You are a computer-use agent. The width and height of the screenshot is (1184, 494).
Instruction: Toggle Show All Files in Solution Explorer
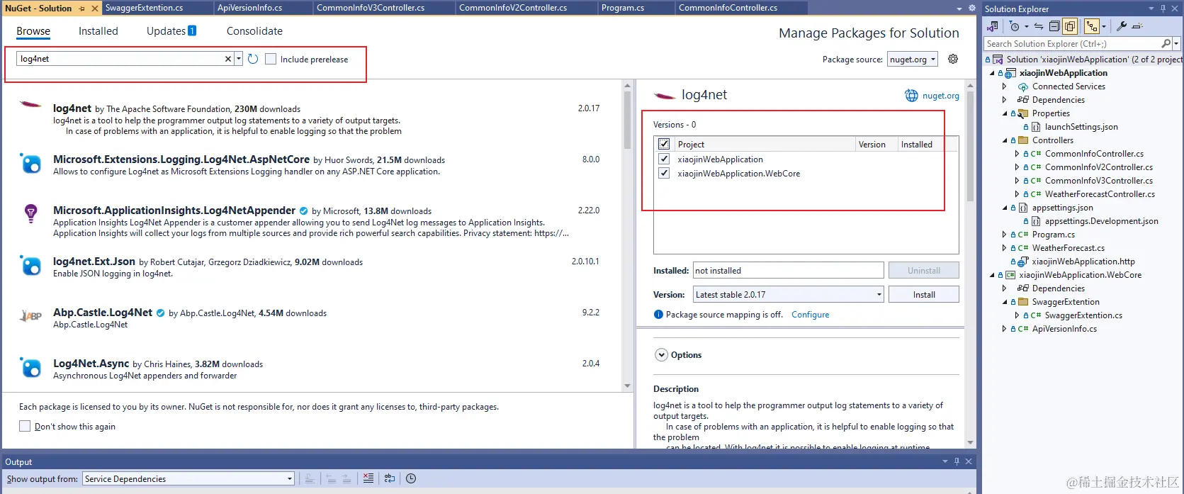(x=1070, y=26)
